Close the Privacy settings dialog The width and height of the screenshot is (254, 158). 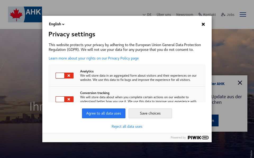point(203,24)
